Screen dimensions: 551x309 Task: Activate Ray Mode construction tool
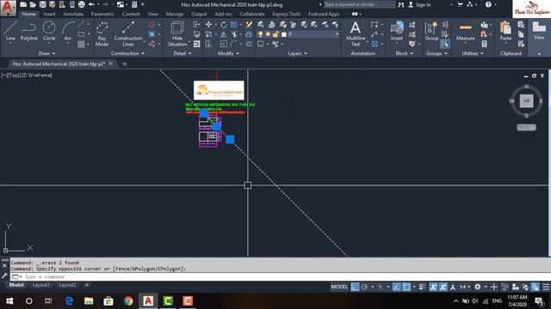102,34
